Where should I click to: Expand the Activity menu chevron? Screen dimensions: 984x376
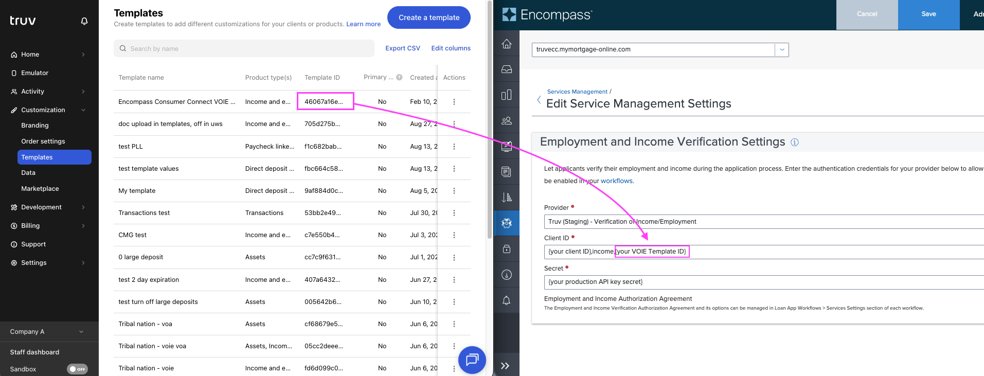pos(83,92)
